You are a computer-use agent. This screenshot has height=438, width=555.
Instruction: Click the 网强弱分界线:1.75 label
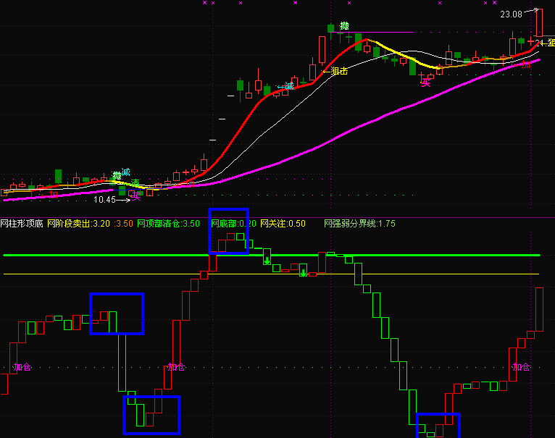click(359, 224)
